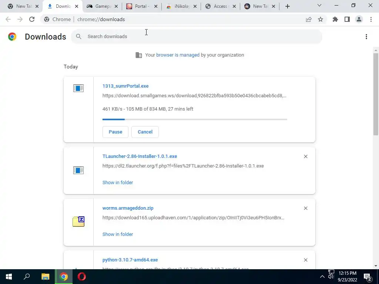Open File Explorer from taskbar
The width and height of the screenshot is (379, 284).
pos(45,277)
